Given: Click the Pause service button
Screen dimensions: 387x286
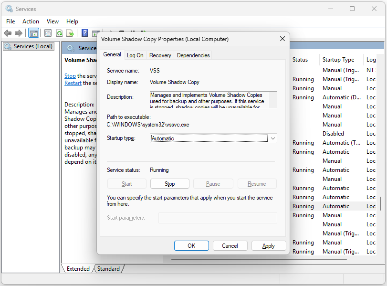Looking at the screenshot, I should click(213, 184).
